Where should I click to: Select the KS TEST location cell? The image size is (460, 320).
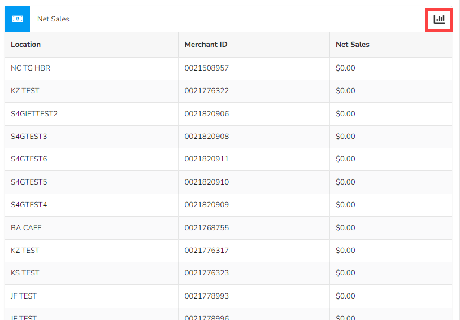pos(25,273)
